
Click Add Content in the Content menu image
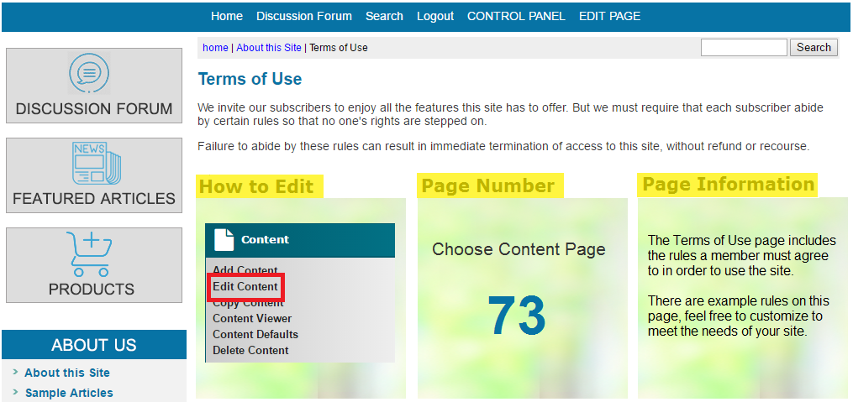(x=245, y=270)
